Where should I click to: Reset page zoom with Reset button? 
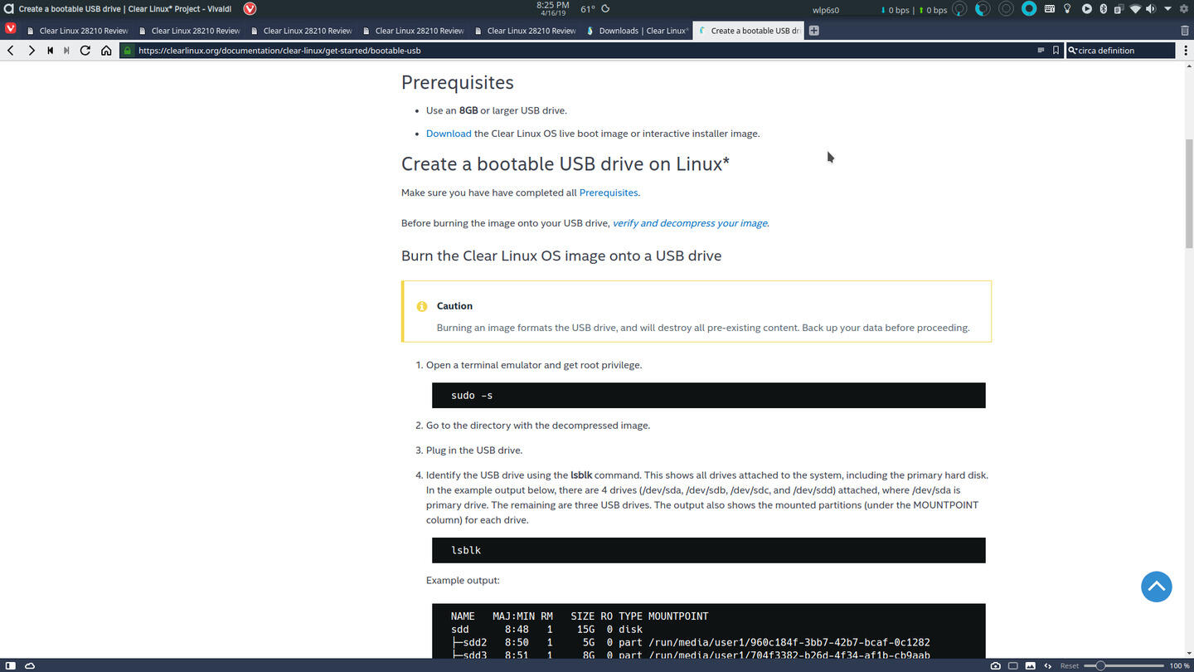pos(1070,665)
